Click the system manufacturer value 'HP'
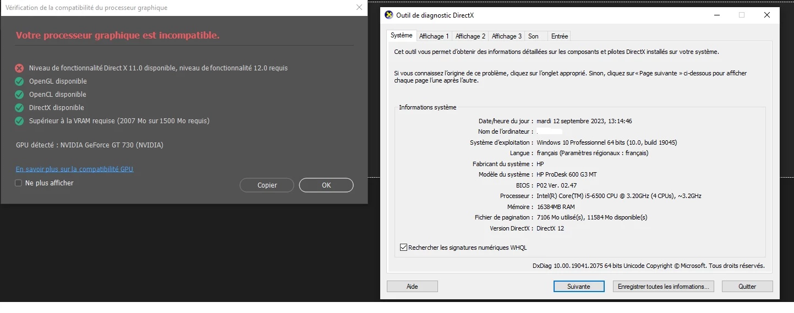Screen dimensions: 794x313 pos(540,164)
